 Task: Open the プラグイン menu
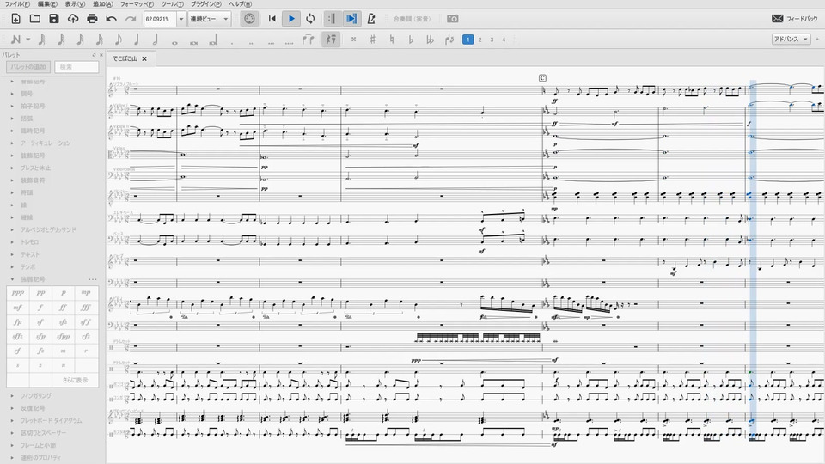[x=205, y=3]
